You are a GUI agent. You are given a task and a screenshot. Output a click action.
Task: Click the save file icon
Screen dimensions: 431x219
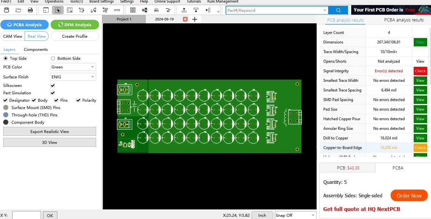point(6,10)
